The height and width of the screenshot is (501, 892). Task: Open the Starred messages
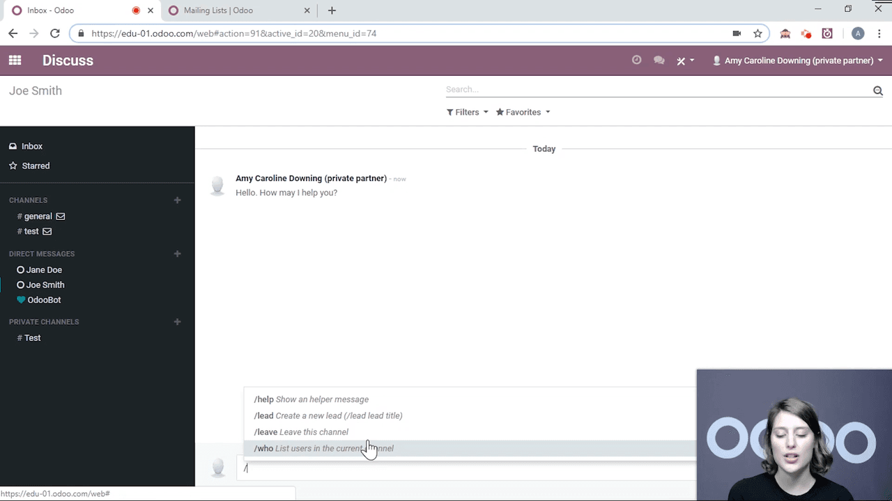(x=36, y=166)
